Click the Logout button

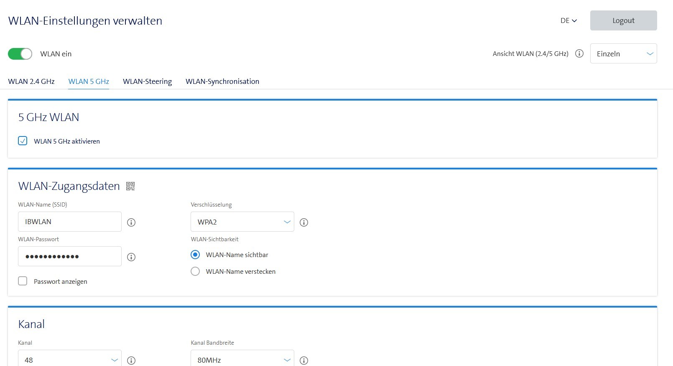(x=623, y=20)
